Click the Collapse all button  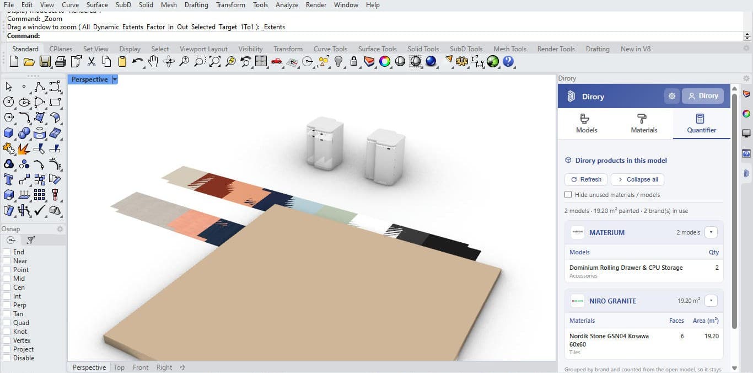(637, 179)
